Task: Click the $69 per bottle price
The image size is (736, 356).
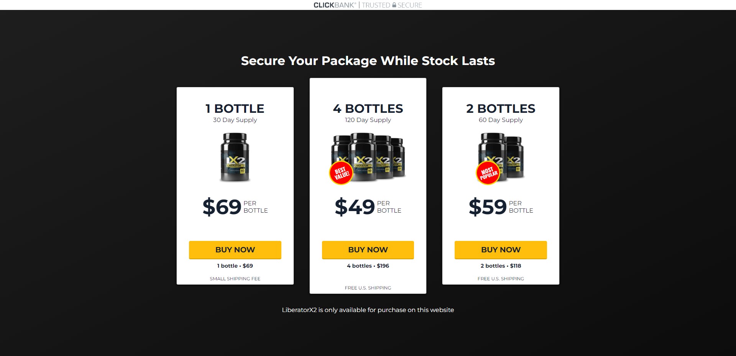Action: click(x=222, y=207)
